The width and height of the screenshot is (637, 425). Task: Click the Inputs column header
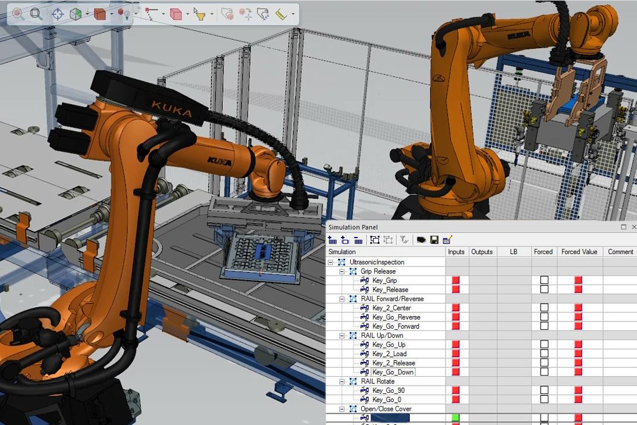[457, 252]
